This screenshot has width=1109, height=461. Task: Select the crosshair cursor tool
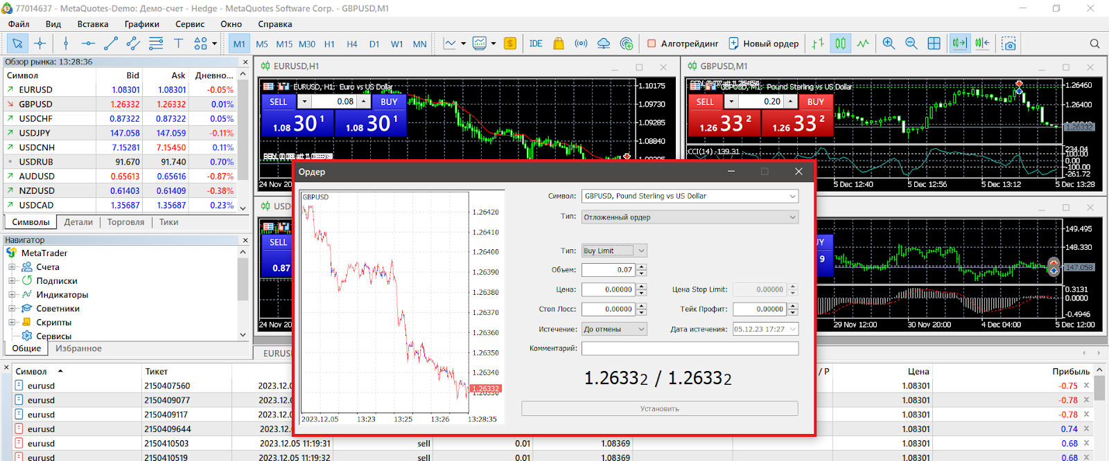tap(40, 44)
